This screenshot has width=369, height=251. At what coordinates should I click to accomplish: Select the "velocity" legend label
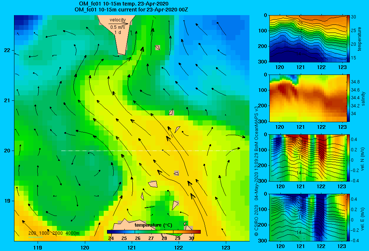coord(118,20)
